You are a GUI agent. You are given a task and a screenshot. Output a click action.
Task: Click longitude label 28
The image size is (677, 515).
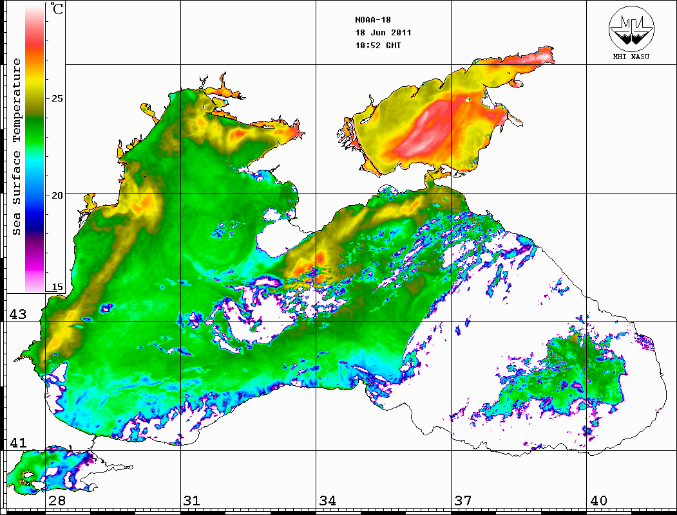[x=57, y=501]
